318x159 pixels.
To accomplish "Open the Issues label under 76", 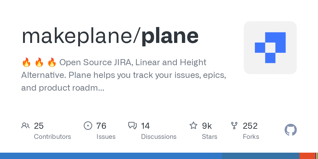I will [106, 137].
